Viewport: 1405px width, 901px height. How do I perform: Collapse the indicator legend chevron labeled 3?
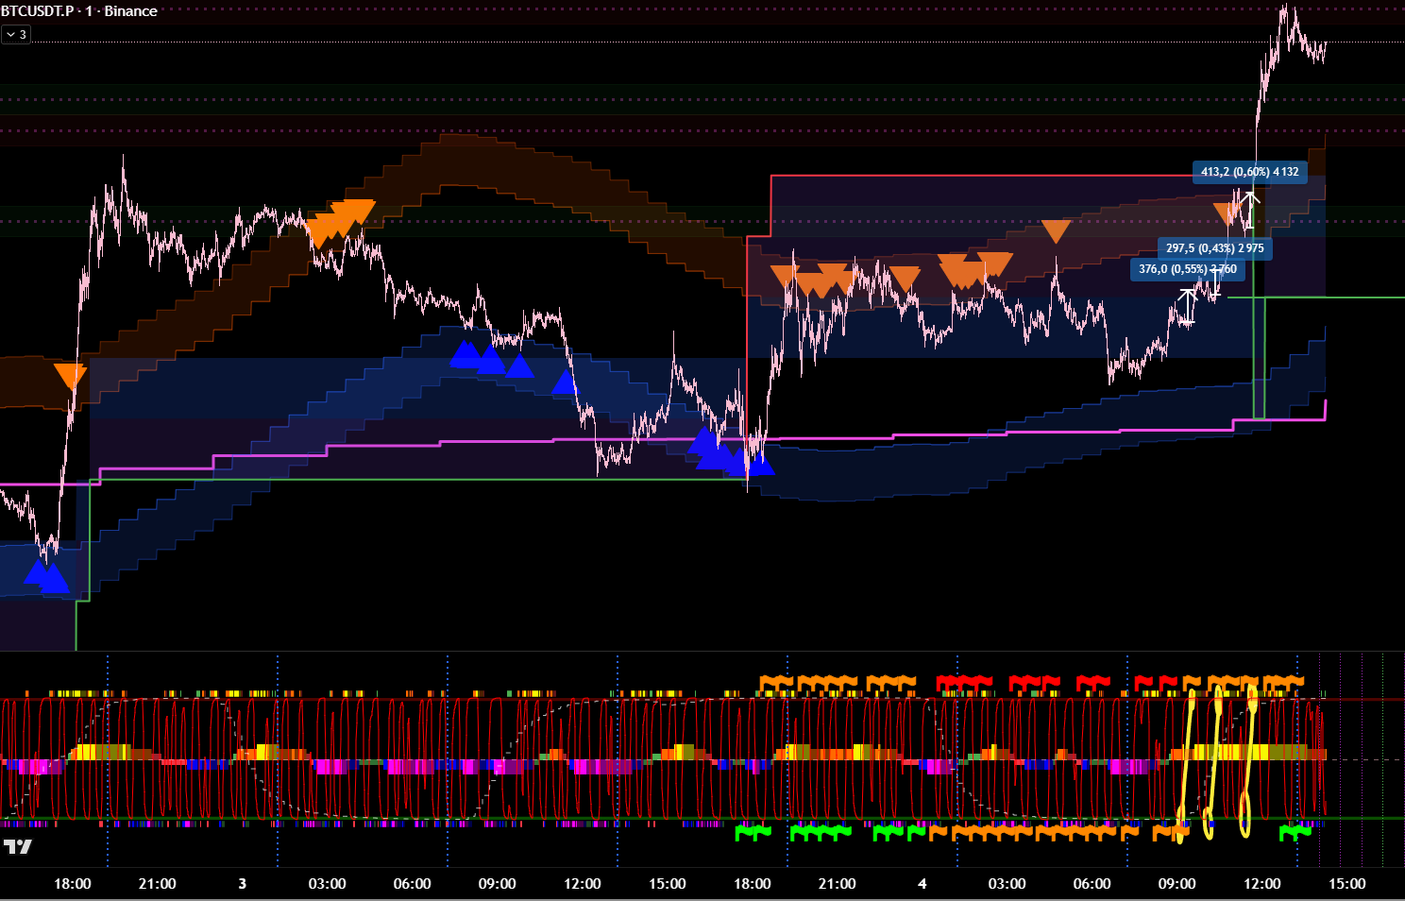tap(16, 34)
